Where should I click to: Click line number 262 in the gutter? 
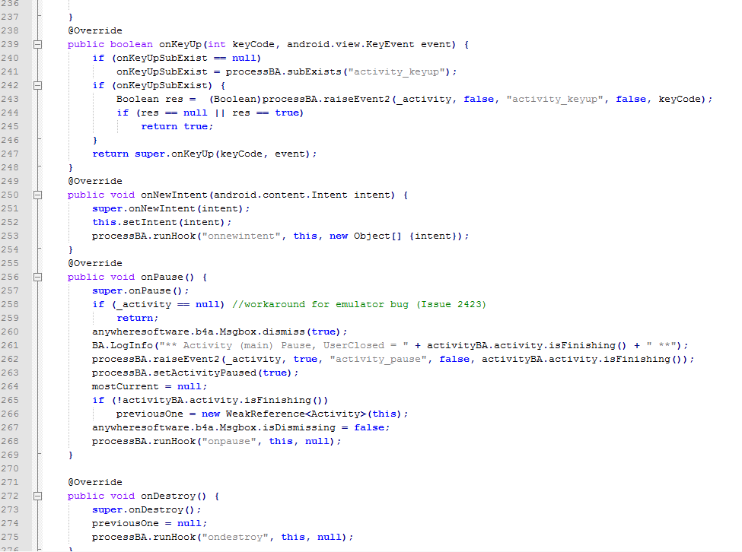tap(10, 359)
